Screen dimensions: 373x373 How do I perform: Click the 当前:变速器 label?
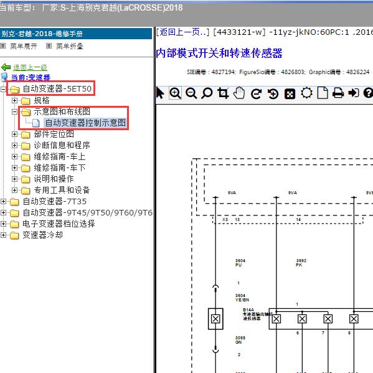click(31, 77)
